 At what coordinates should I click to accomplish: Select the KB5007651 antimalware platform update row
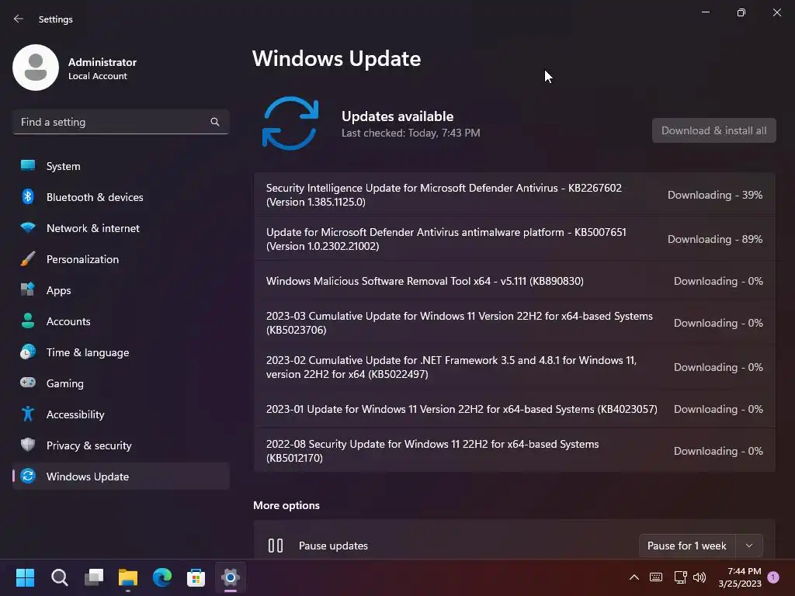pos(515,239)
